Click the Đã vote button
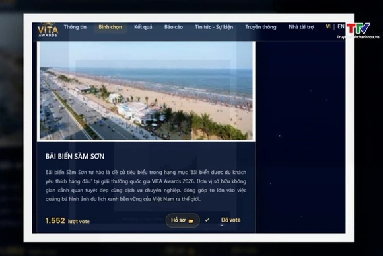383x256 pixels. pos(230,220)
